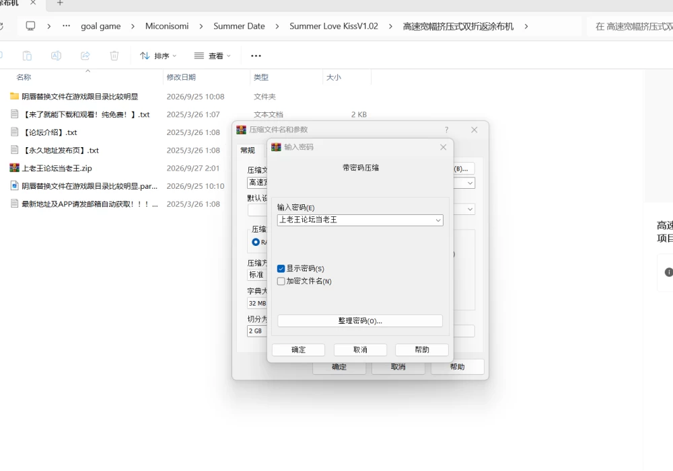Select the RAR format radio button
673x471 pixels.
click(256, 242)
